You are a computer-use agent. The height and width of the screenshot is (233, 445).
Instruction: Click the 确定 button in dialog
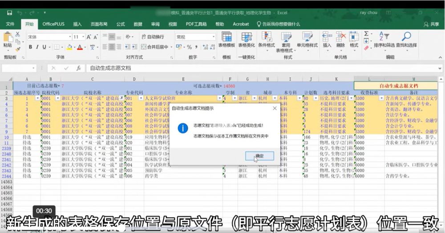(x=259, y=156)
